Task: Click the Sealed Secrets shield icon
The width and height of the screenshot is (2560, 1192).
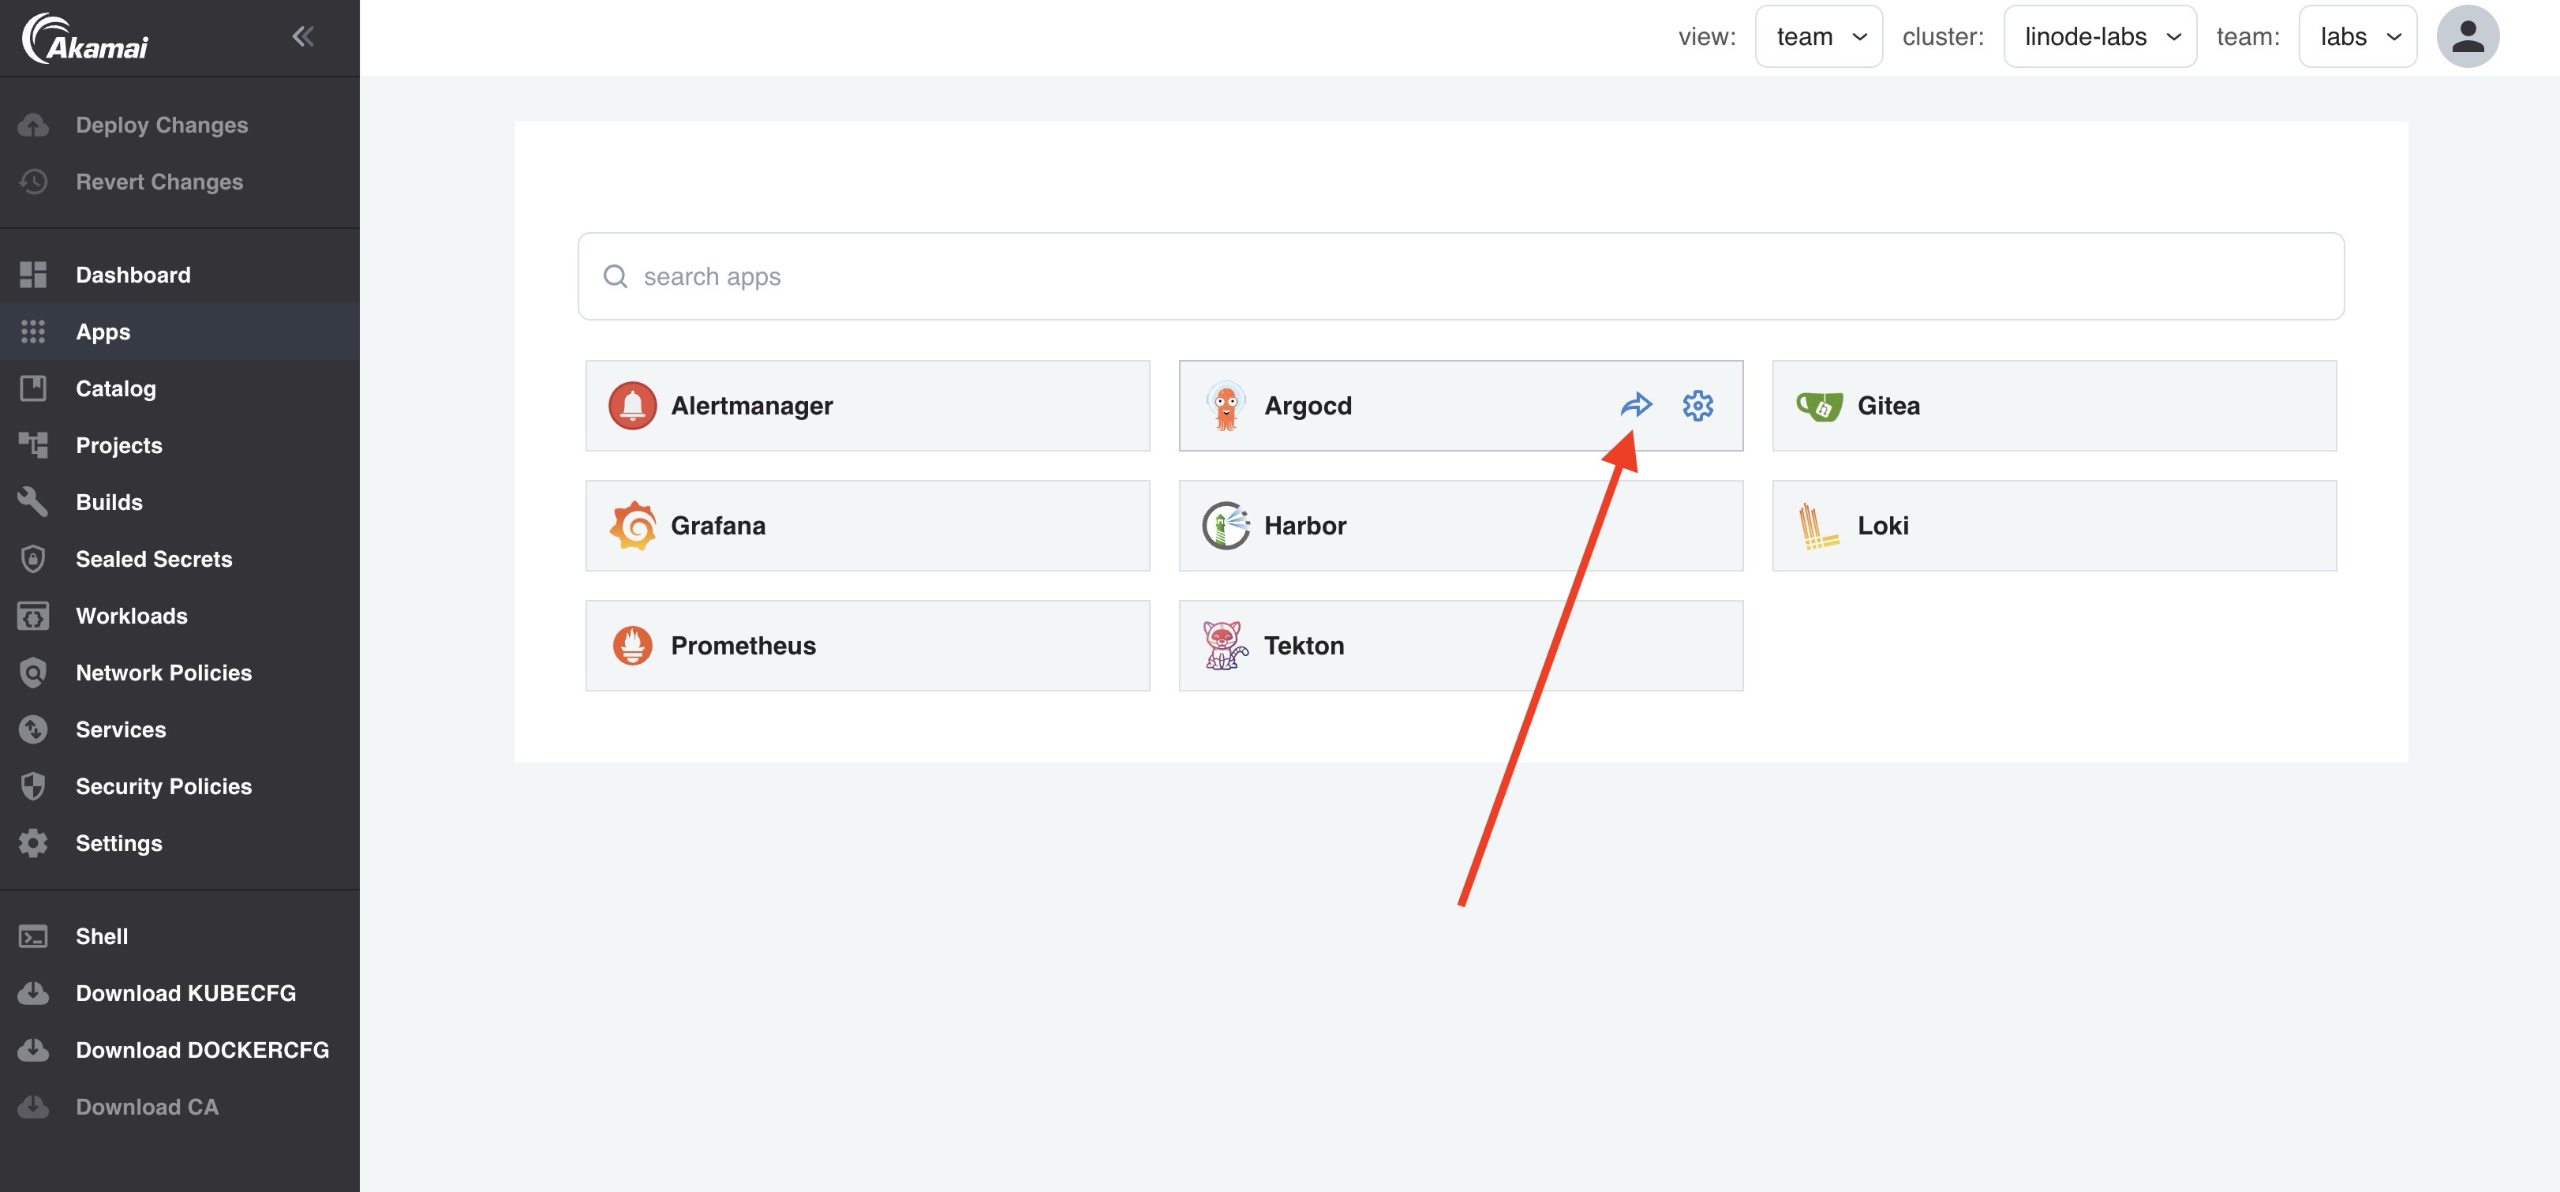Action: (33, 559)
